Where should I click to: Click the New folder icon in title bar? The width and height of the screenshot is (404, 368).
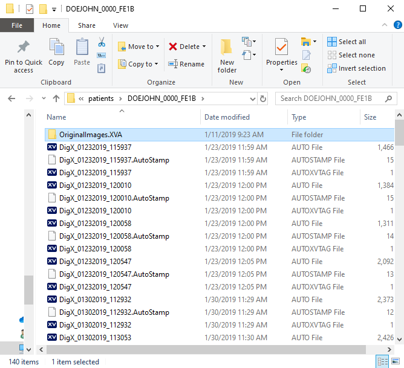coord(43,9)
